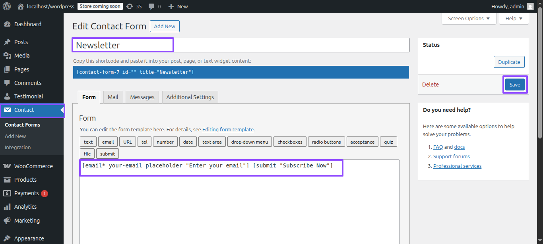Screen dimensions: 543x244
Task: Insert a number tag
Action: [165, 142]
